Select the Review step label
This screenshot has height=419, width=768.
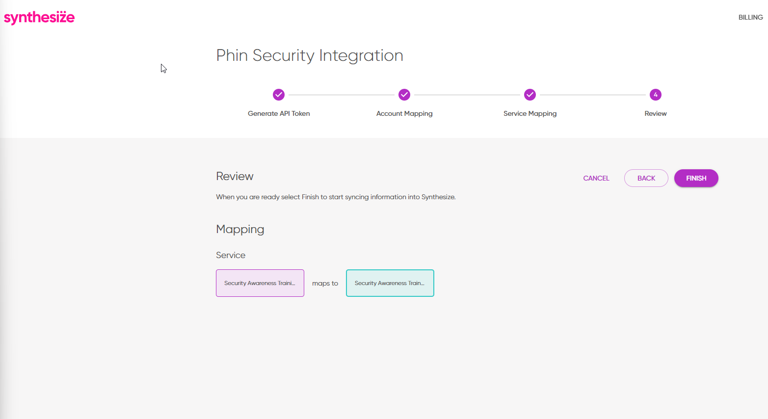coord(656,113)
